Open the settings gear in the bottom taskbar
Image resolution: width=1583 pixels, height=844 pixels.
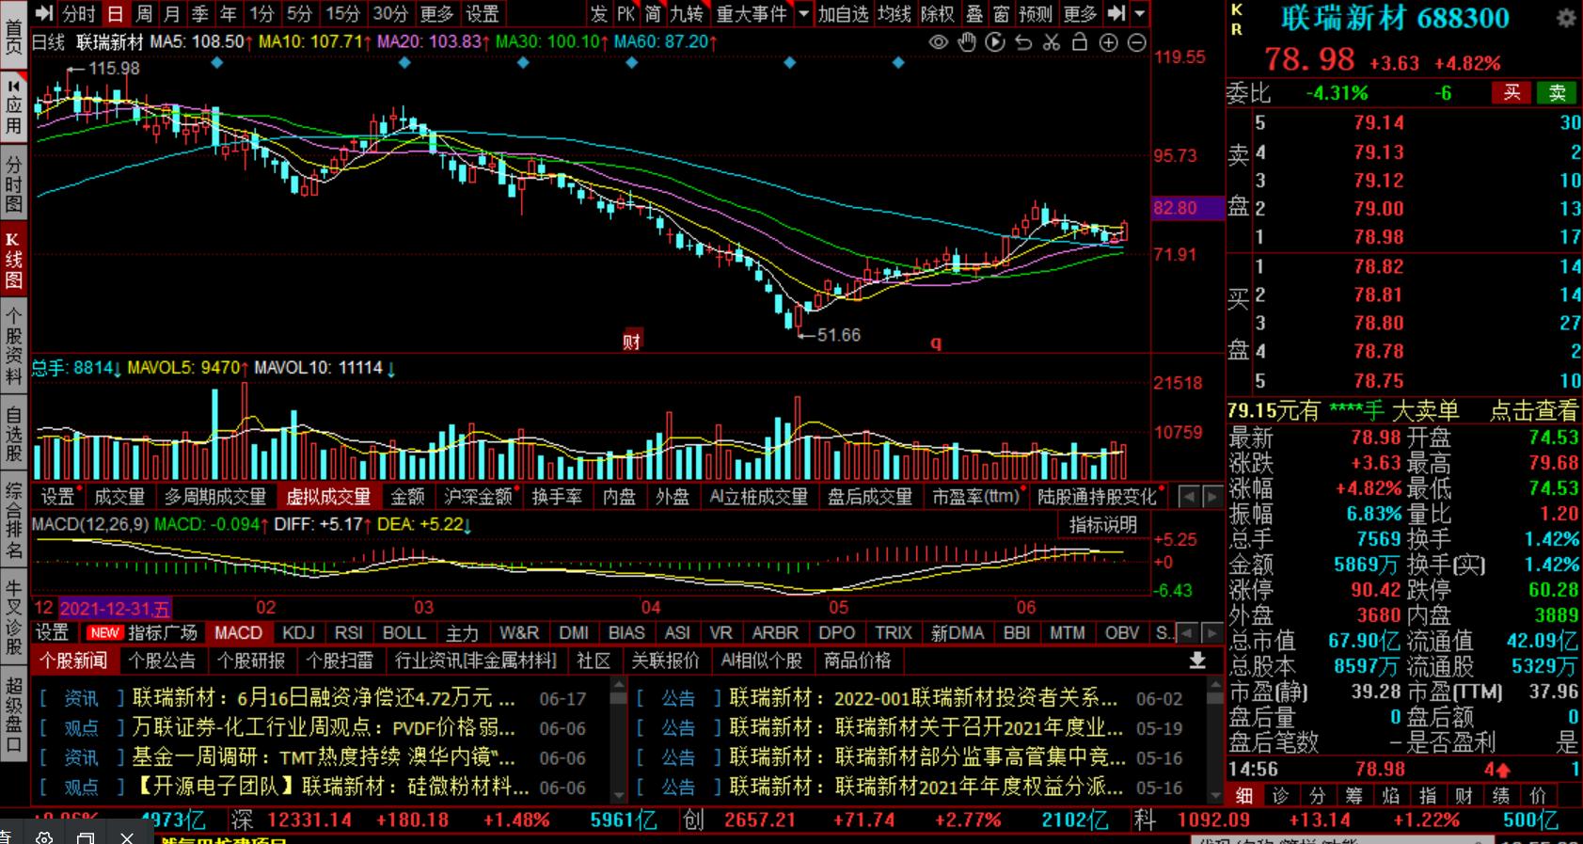coord(44,836)
